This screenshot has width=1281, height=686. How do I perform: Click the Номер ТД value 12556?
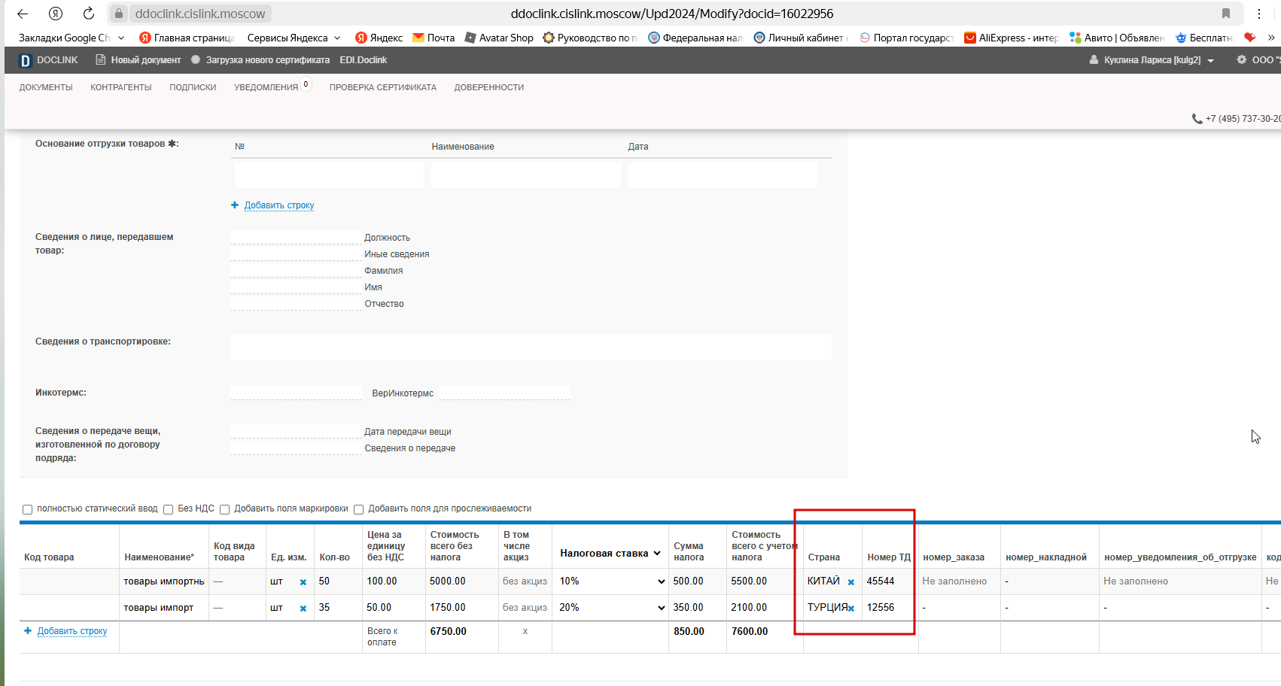point(881,608)
